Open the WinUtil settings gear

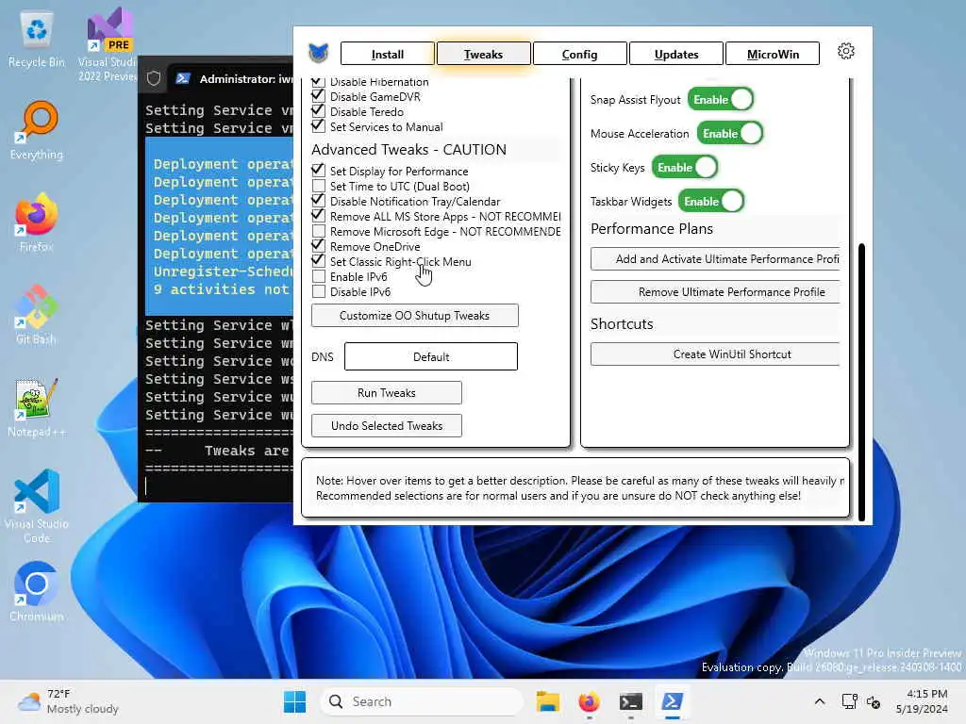tap(846, 51)
